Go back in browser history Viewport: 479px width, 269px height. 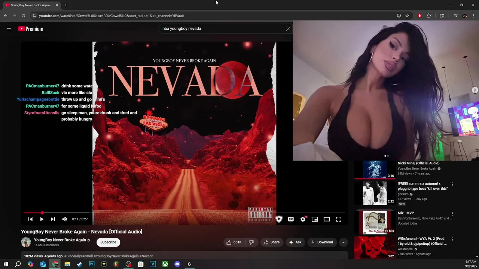[5, 16]
